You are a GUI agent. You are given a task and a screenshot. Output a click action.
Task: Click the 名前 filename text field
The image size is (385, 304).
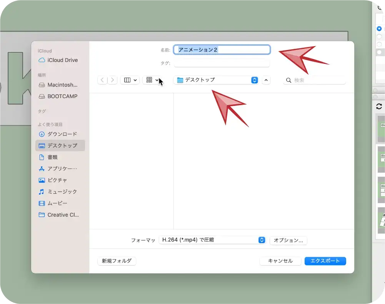coord(222,50)
